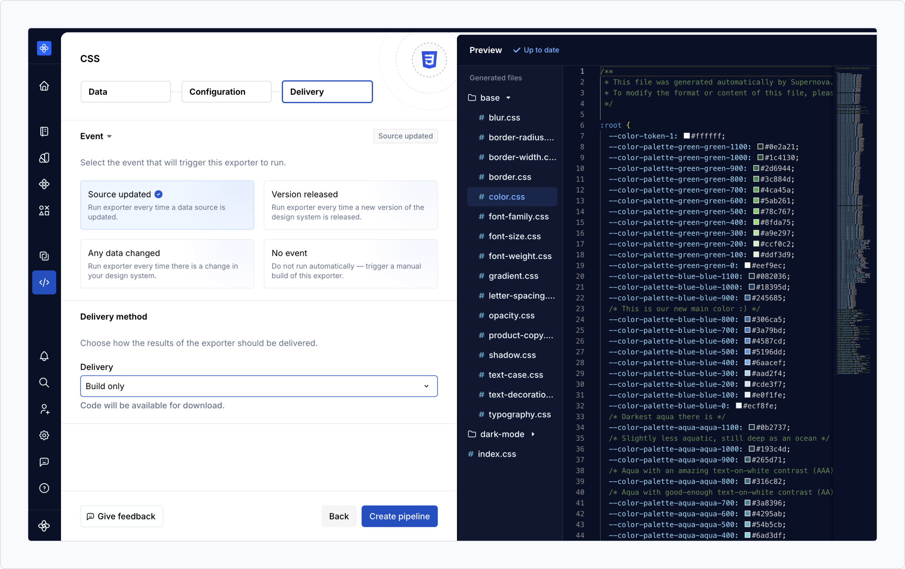Screen dimensions: 905x569
Task: Click the Create pipeline button
Action: point(399,516)
